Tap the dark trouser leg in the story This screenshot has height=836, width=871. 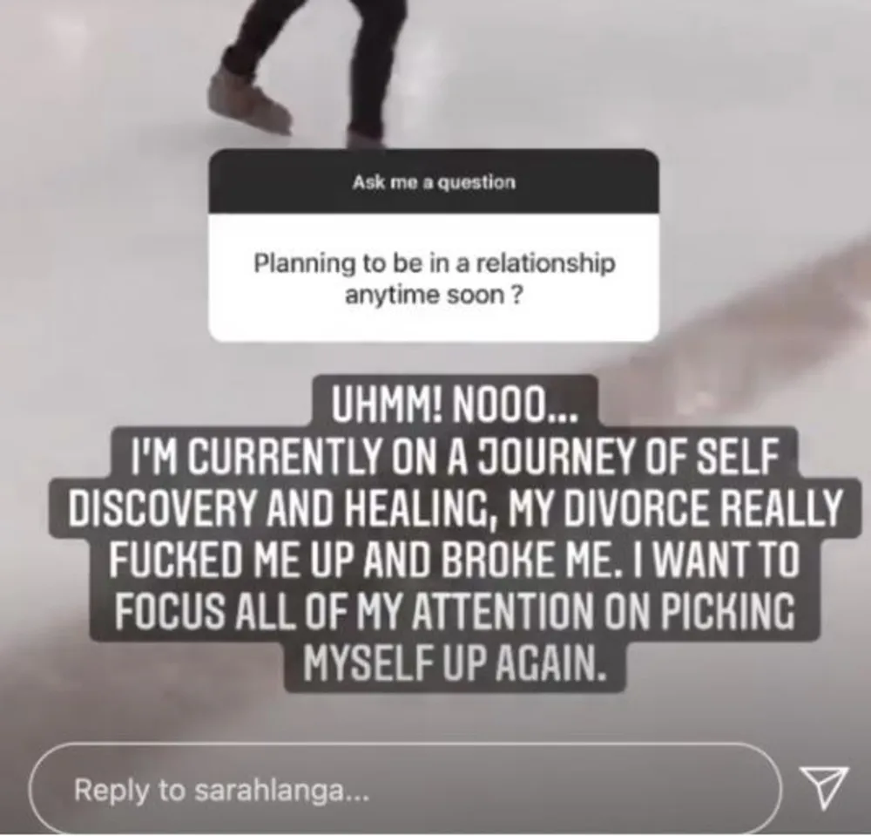(378, 67)
